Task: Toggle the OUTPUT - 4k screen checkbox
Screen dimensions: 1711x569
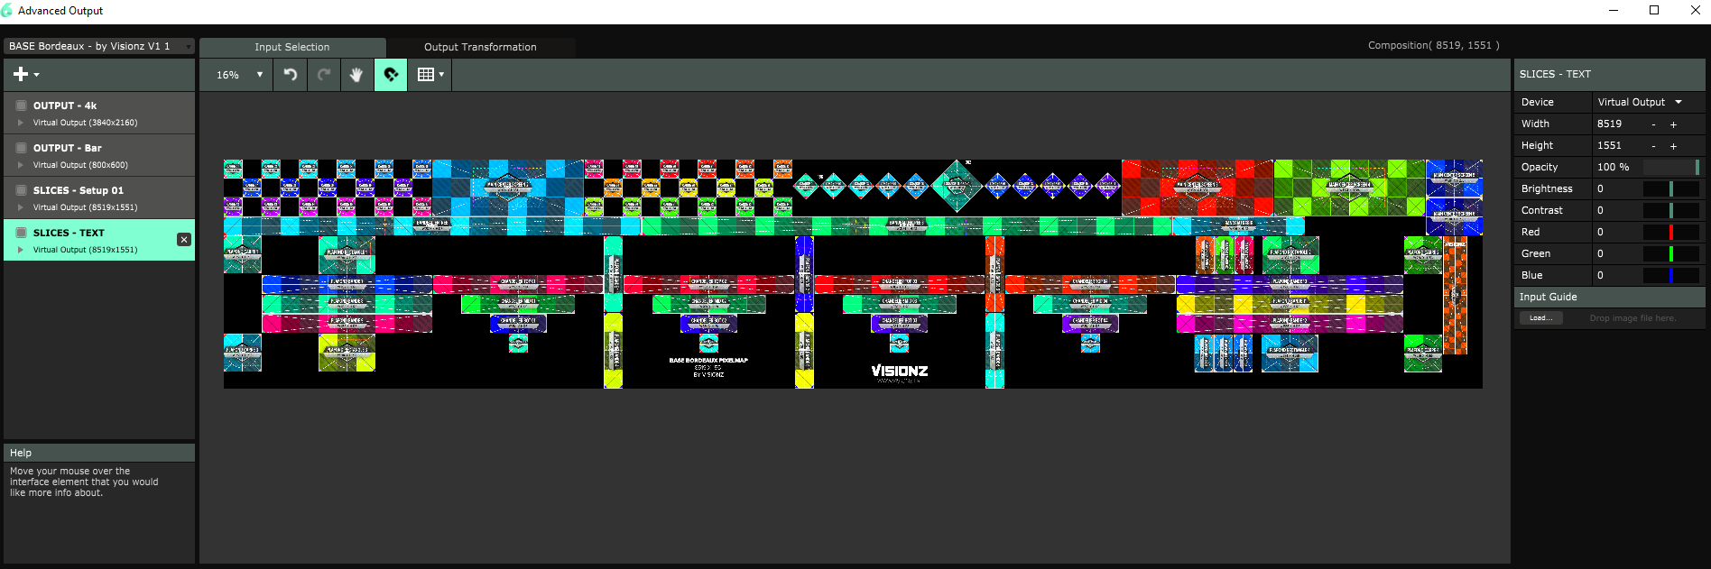Action: coord(22,106)
